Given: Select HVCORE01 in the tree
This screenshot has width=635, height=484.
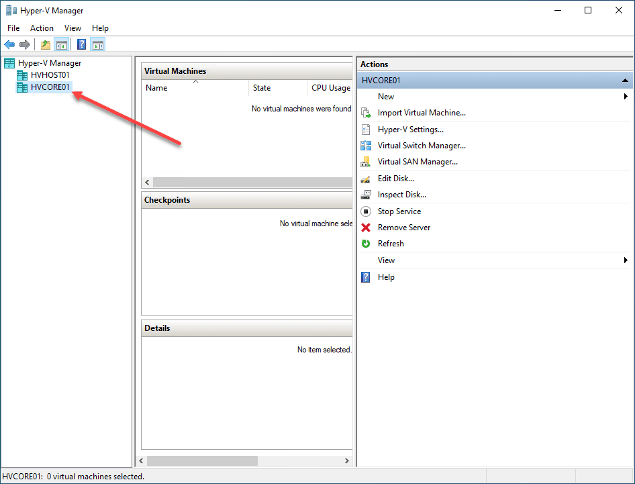Looking at the screenshot, I should coord(50,87).
